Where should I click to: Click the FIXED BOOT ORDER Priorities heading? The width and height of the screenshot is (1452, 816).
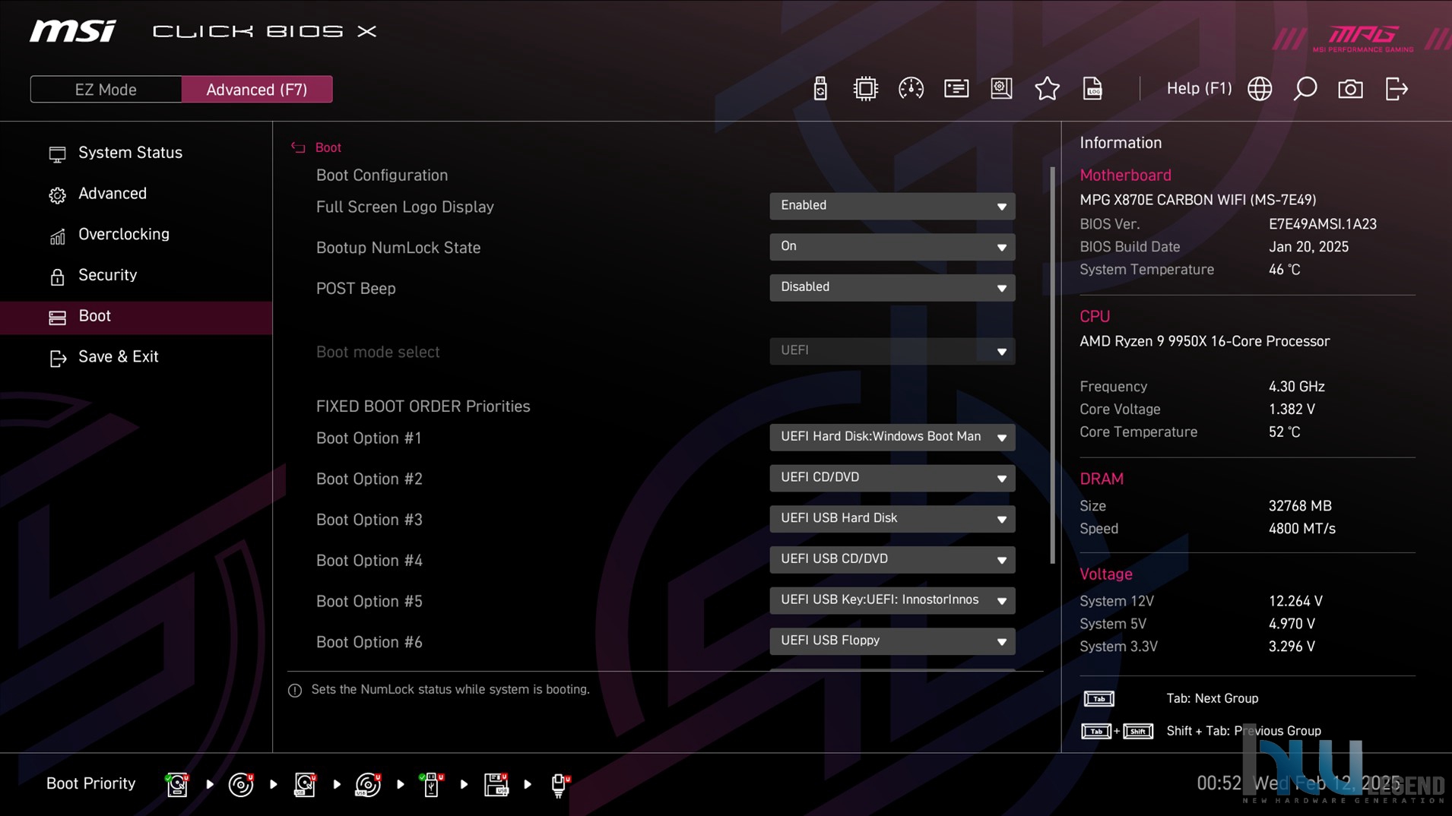pos(423,406)
